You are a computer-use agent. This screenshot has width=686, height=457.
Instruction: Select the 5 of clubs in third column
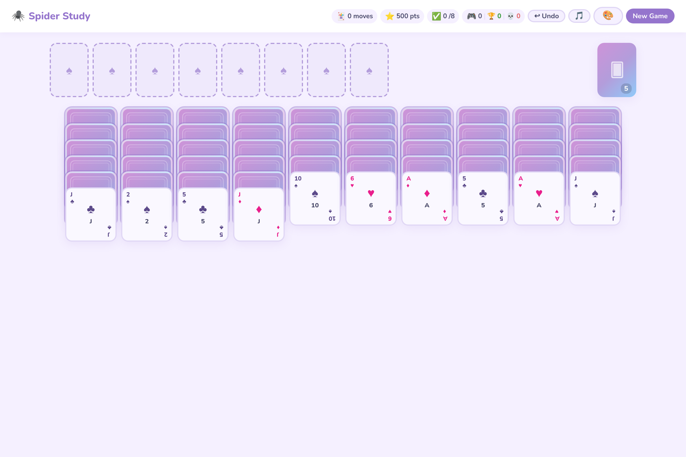point(203,215)
